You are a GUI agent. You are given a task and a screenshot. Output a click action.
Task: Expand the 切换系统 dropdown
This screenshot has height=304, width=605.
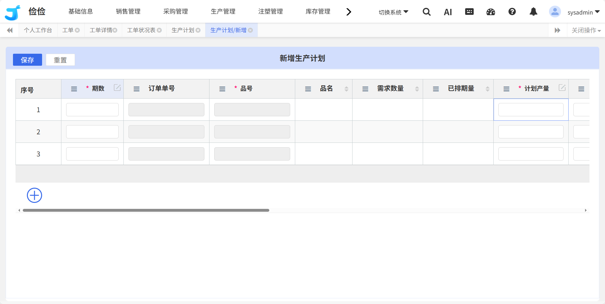pos(393,12)
